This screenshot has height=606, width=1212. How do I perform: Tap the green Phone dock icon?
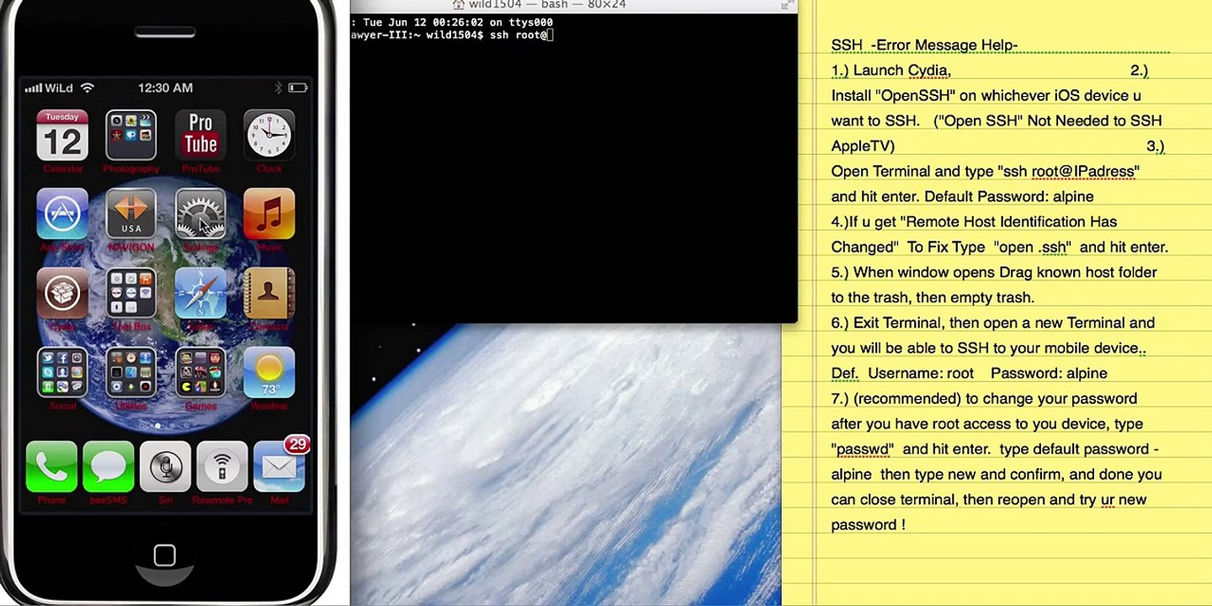pyautogui.click(x=51, y=466)
